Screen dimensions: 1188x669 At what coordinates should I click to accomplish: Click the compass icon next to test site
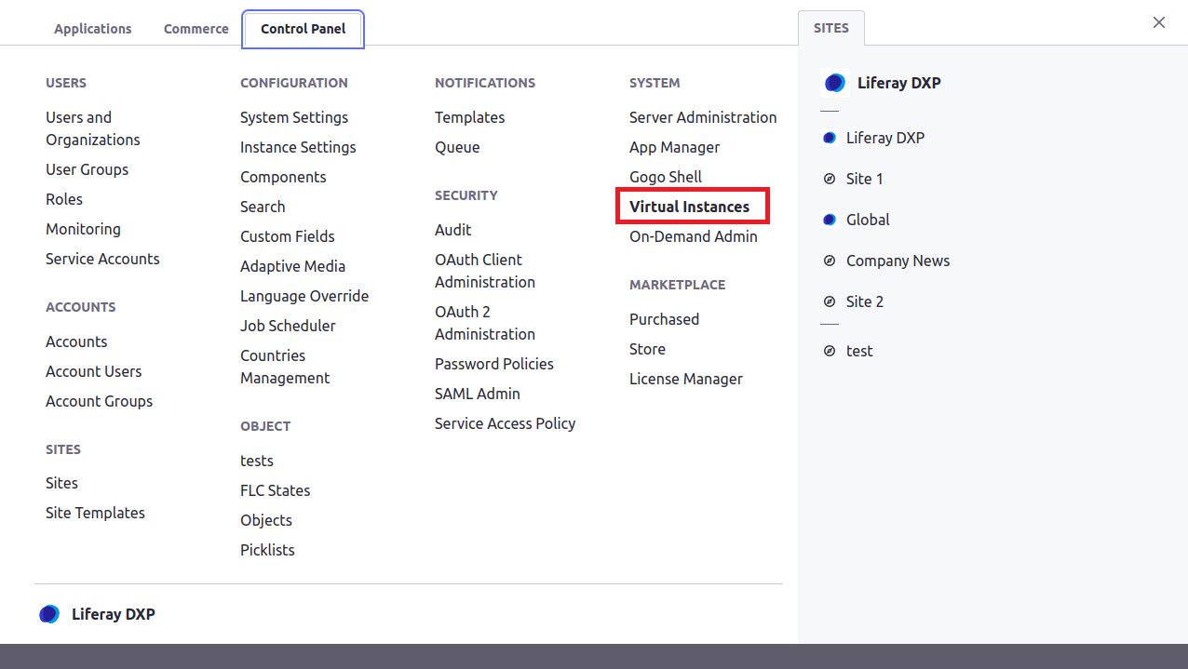[x=830, y=351]
